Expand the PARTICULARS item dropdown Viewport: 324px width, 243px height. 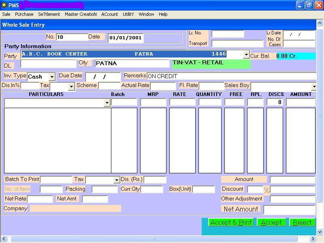pyautogui.click(x=107, y=103)
